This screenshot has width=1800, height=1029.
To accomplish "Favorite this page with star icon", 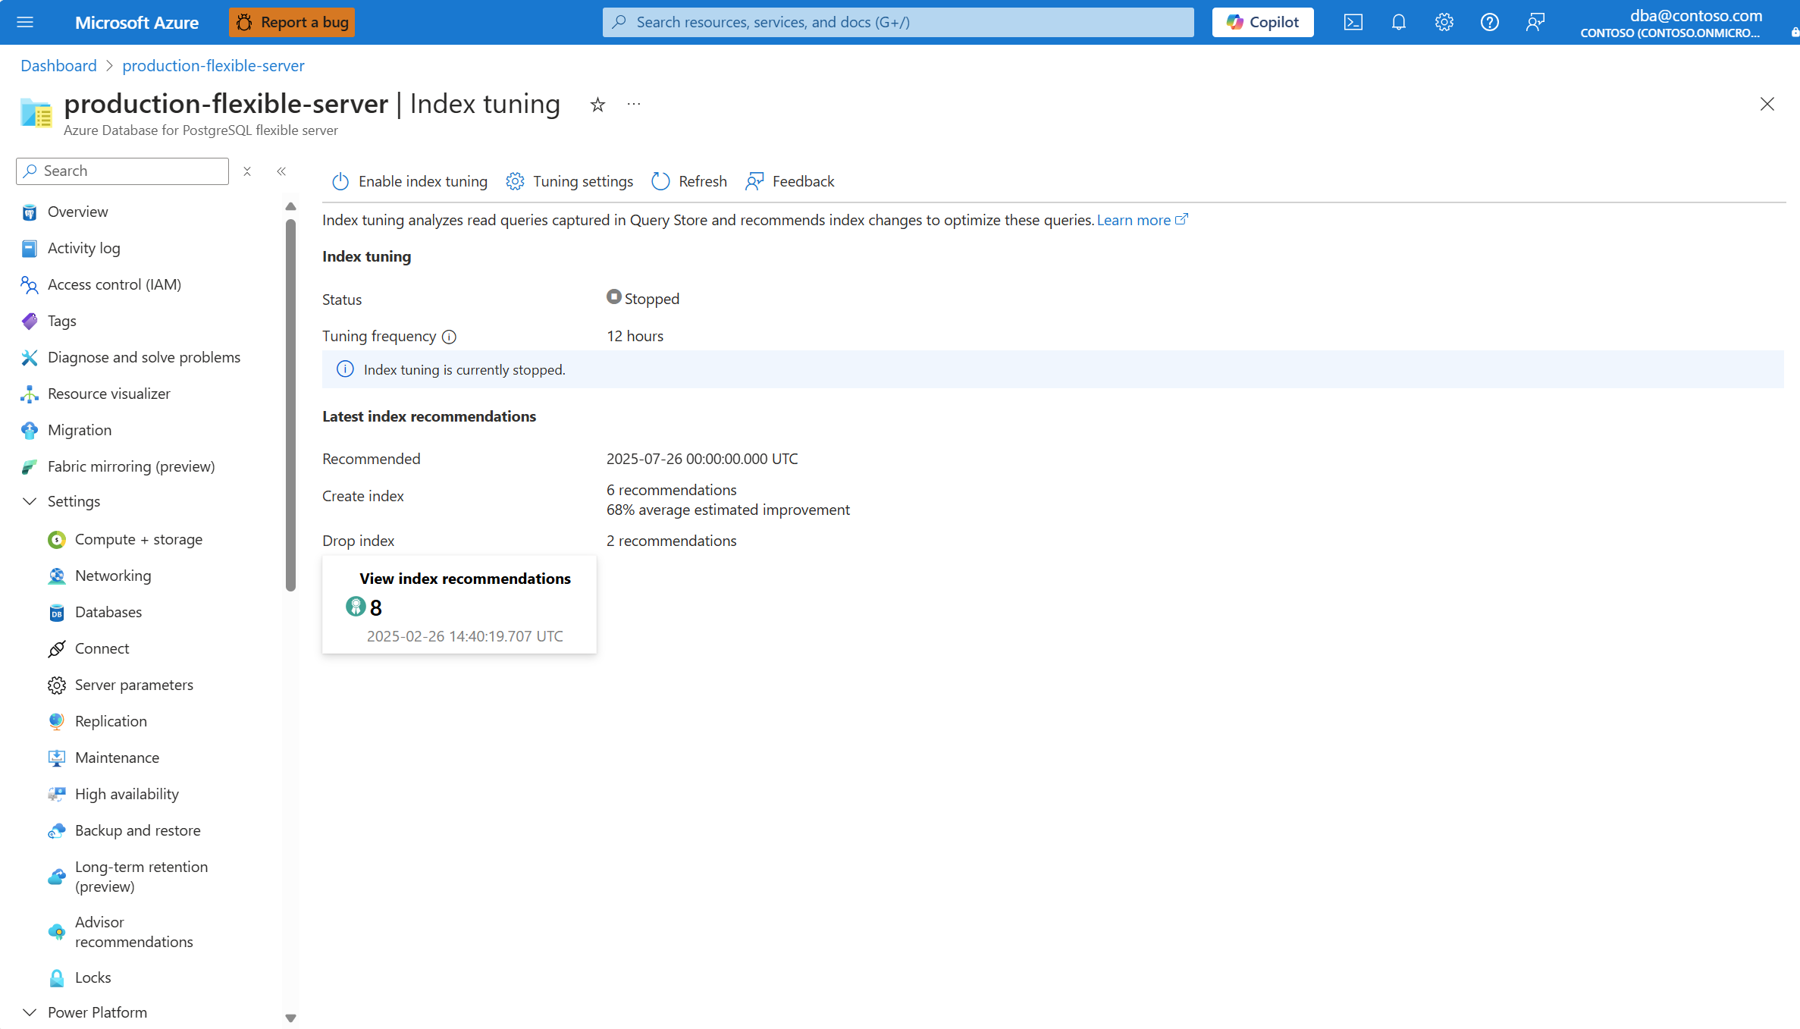I will click(x=597, y=105).
